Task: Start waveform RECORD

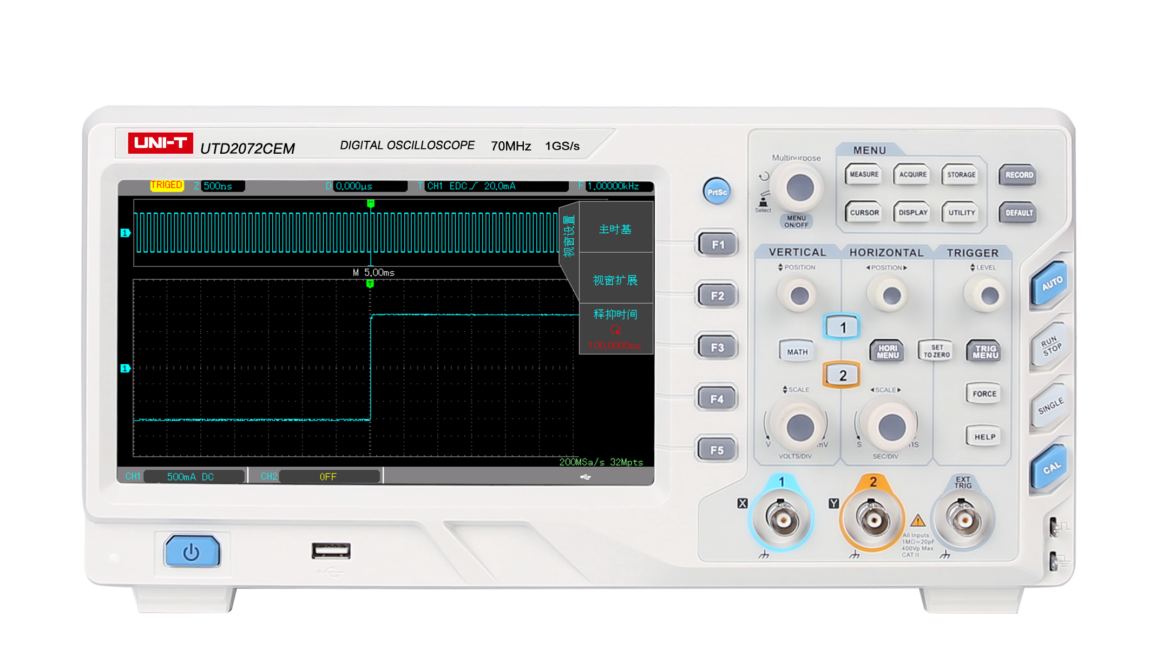Action: (1019, 175)
